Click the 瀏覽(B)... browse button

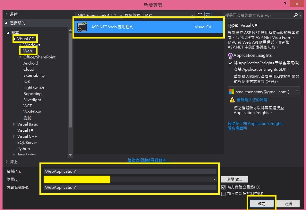234,179
